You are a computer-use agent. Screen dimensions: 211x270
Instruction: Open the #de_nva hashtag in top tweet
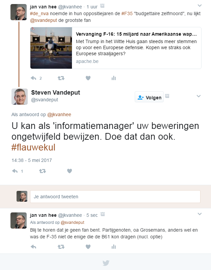click(x=39, y=13)
